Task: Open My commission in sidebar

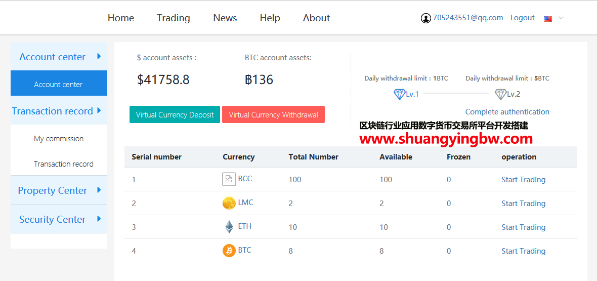Action: (59, 139)
